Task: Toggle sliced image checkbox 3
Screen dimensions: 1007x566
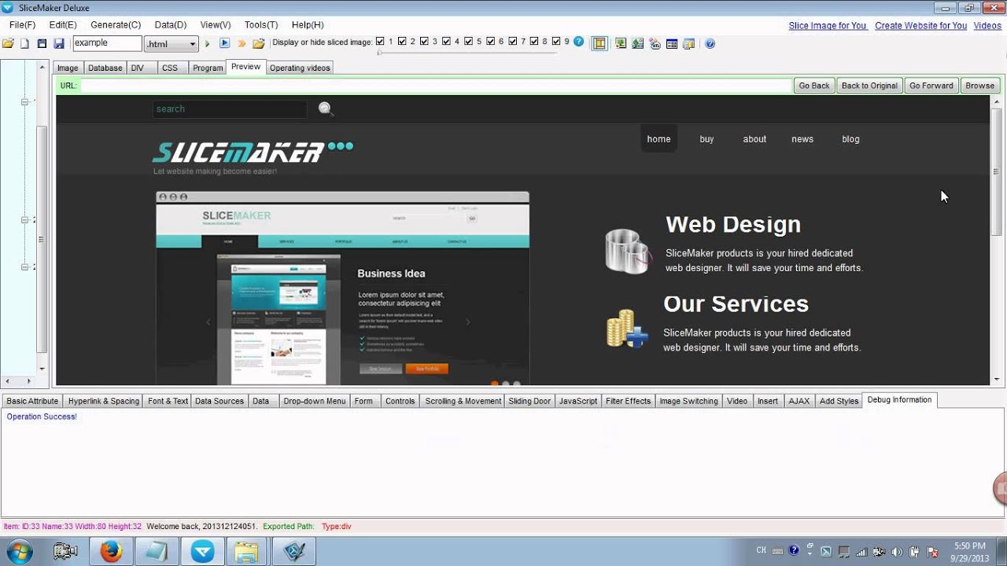Action: pyautogui.click(x=424, y=42)
